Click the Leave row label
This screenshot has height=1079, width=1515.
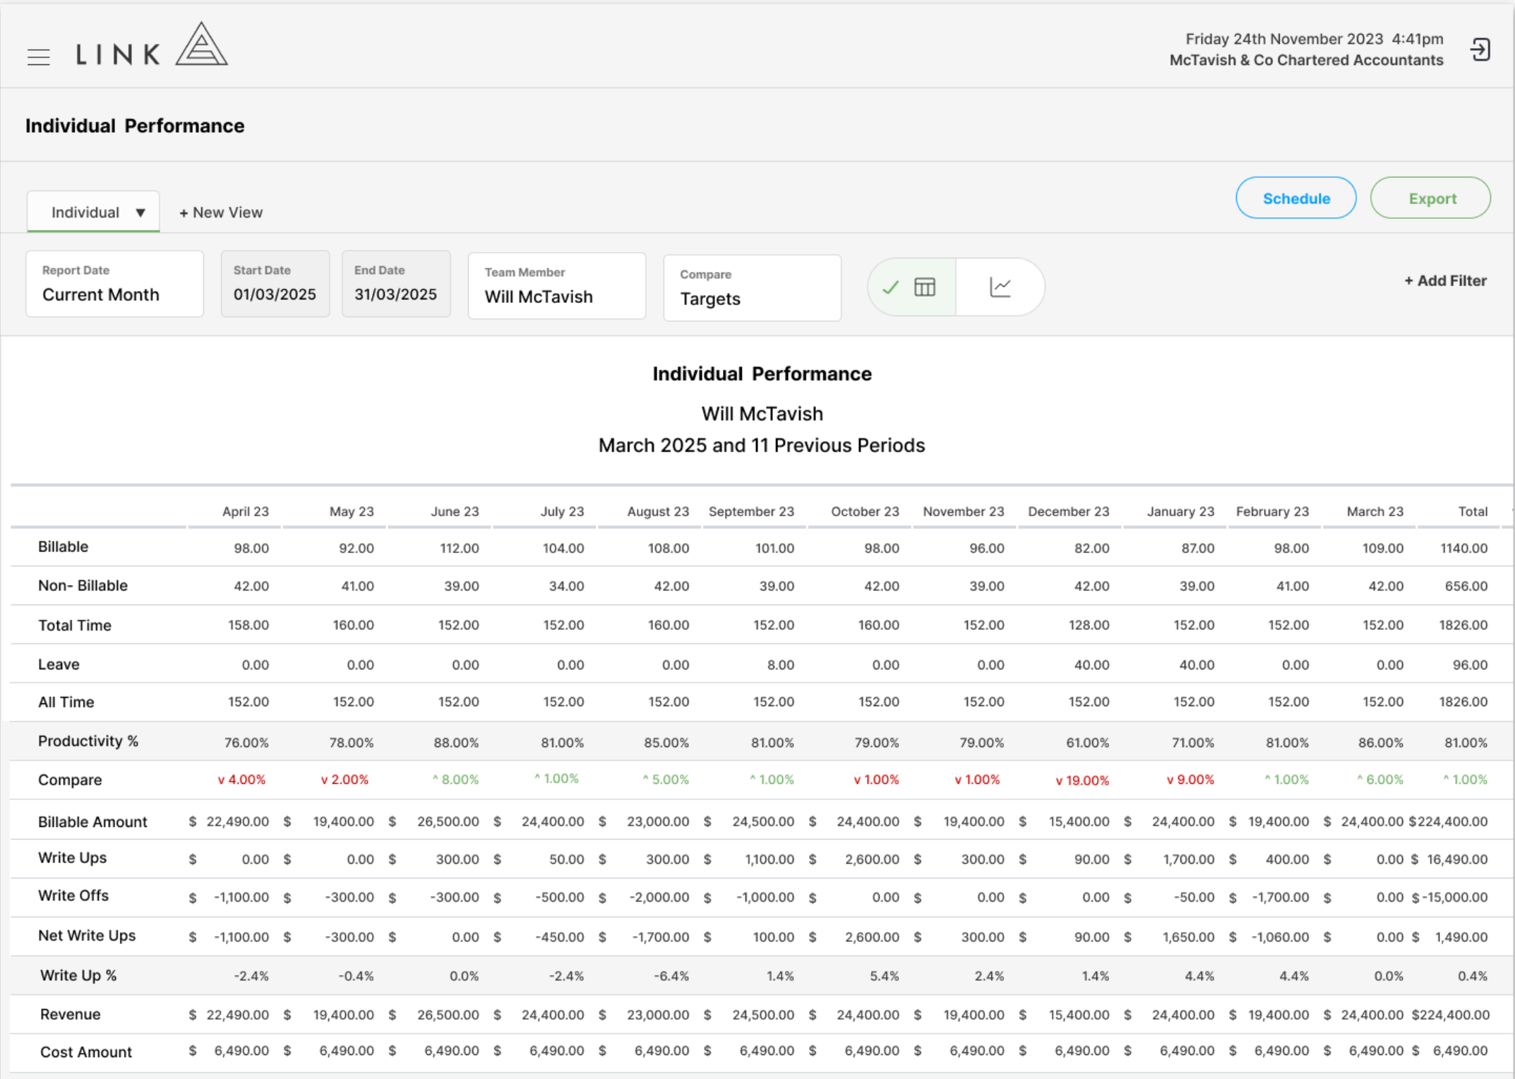point(59,664)
